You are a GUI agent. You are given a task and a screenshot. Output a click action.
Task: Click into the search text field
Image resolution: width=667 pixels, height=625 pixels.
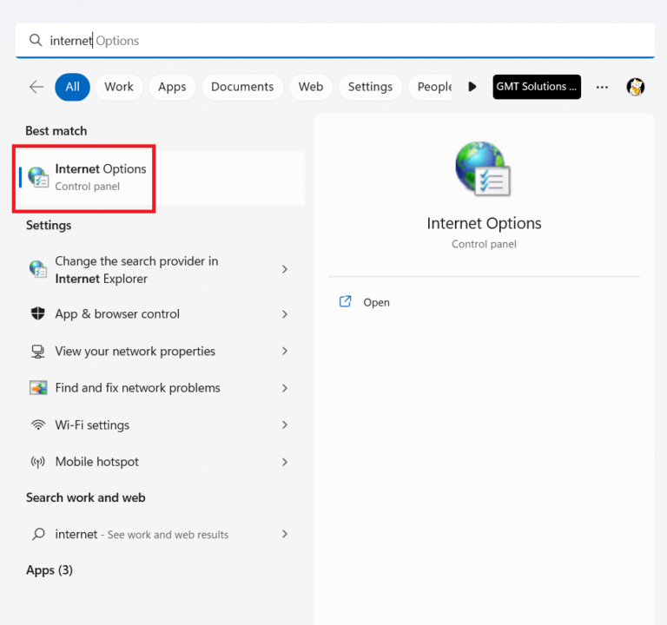tap(335, 41)
